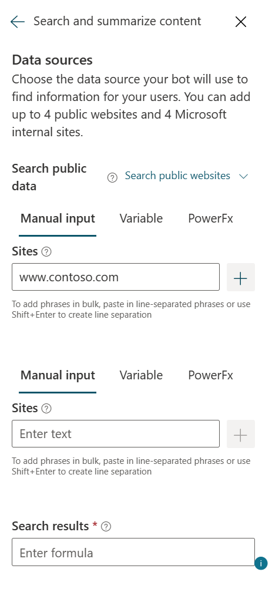
Task: Switch to the first Variable tab
Action: pyautogui.click(x=141, y=218)
